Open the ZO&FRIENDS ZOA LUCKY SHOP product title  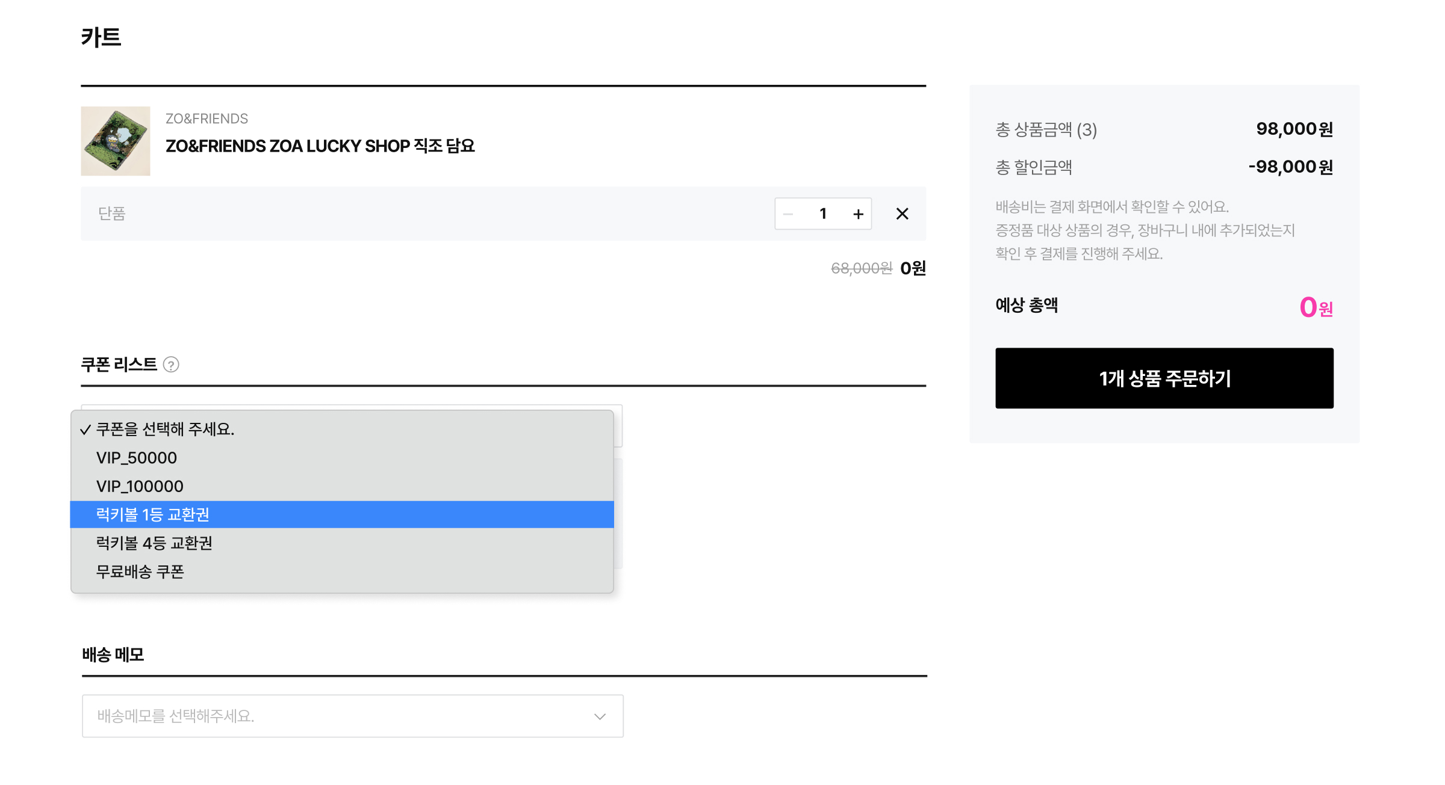pos(320,146)
